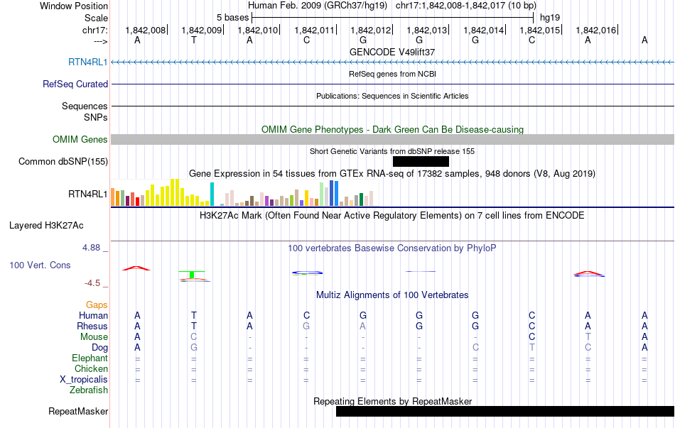675x428 pixels.
Task: Click the Publications sequences track title
Action: point(392,96)
